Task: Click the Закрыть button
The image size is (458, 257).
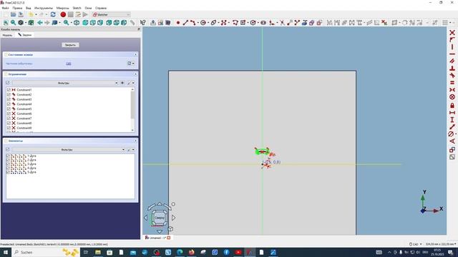Action: (x=70, y=45)
